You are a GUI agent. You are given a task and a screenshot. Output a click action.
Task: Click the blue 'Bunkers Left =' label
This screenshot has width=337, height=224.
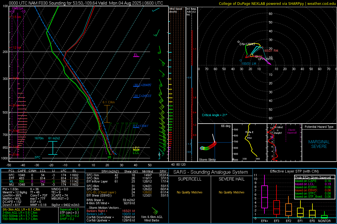[96, 214]
